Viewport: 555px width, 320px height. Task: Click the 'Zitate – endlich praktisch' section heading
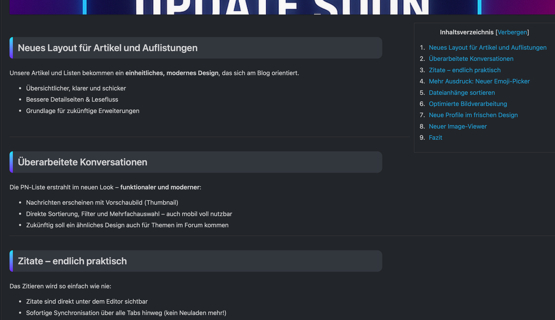(72, 261)
